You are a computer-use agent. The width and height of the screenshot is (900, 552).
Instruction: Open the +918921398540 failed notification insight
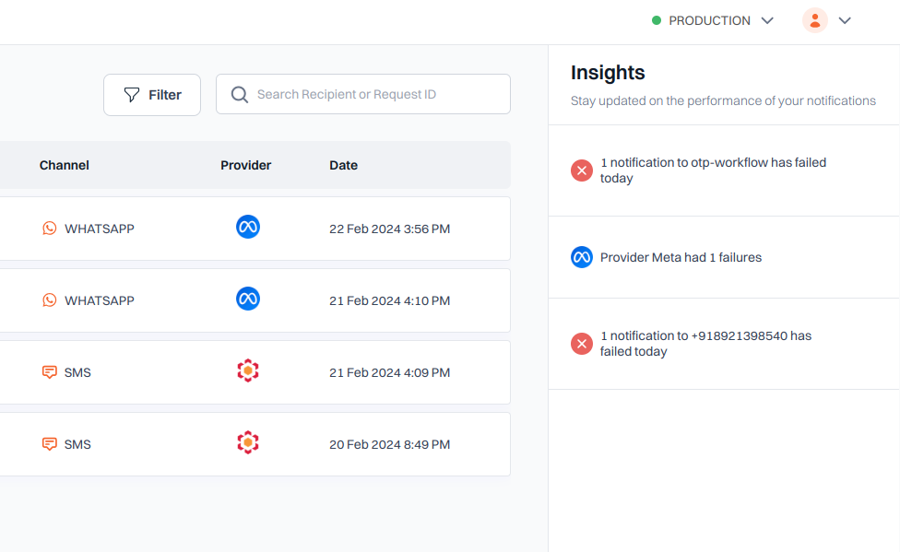(724, 344)
